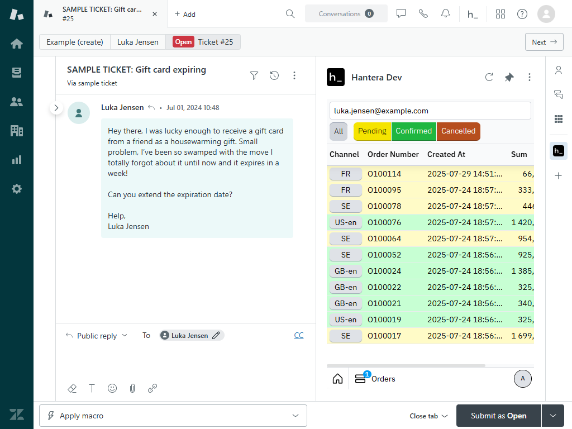Open the Reporting icon in sidebar
The width and height of the screenshot is (572, 429).
pyautogui.click(x=17, y=160)
